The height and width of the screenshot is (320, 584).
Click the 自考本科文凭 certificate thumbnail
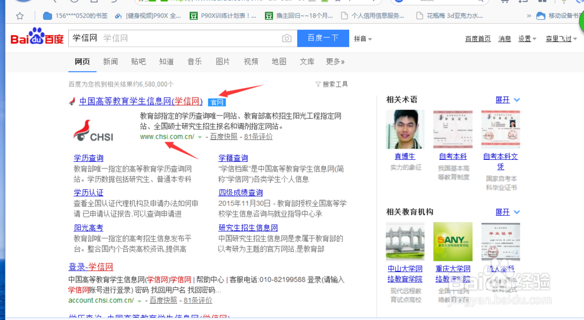pos(500,129)
